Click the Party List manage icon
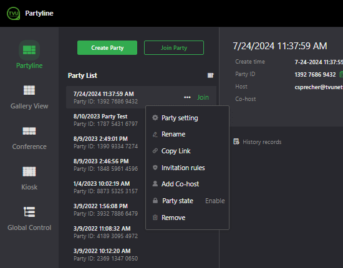The width and height of the screenshot is (343, 268). pos(210,75)
